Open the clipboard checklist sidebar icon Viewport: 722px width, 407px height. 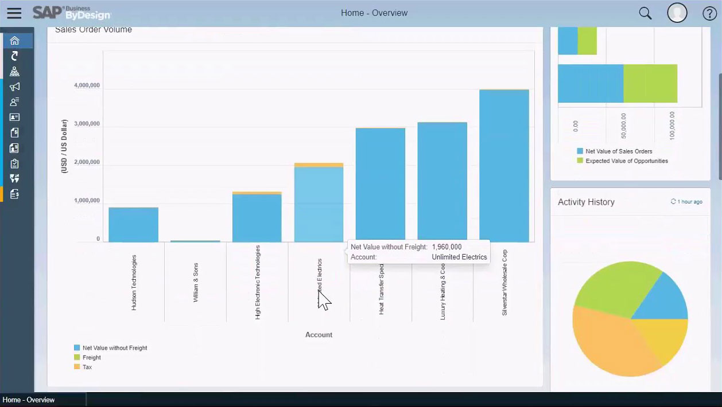(15, 163)
